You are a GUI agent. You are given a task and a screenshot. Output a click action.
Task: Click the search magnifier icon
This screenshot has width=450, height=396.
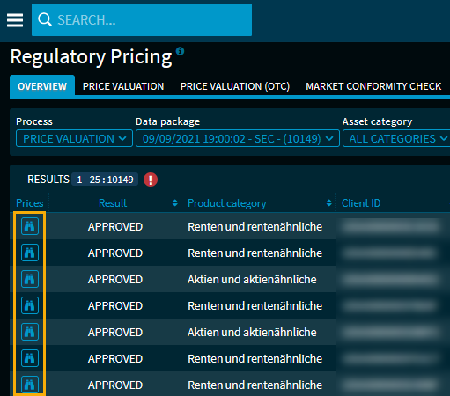click(45, 19)
